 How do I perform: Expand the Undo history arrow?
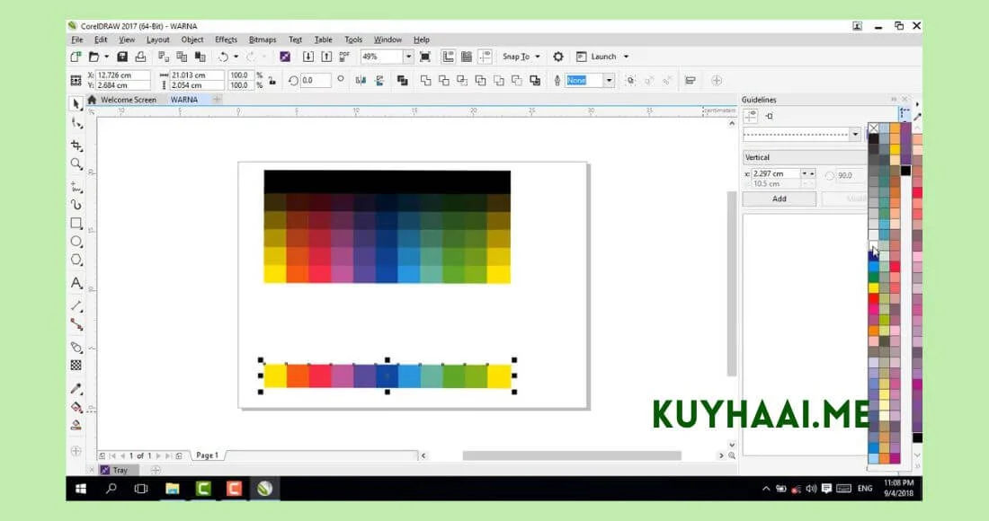click(236, 57)
